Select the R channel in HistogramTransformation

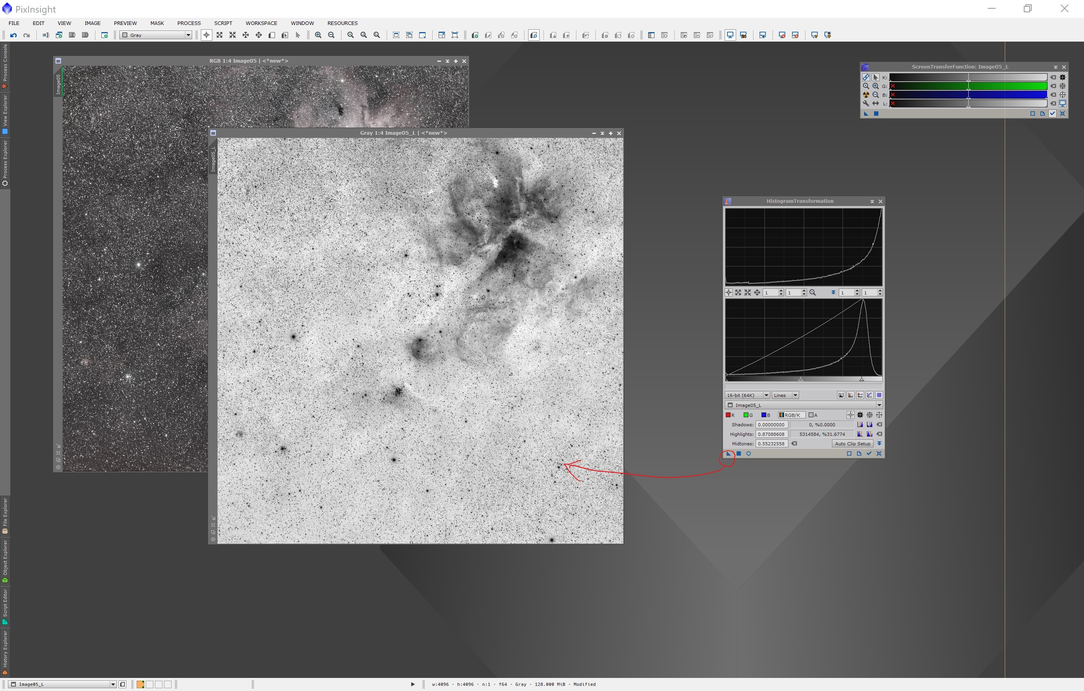click(730, 415)
